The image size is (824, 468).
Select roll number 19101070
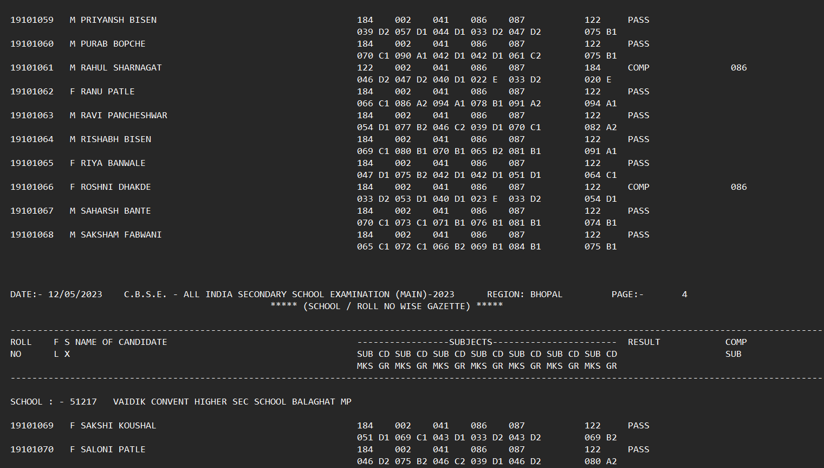(x=32, y=450)
